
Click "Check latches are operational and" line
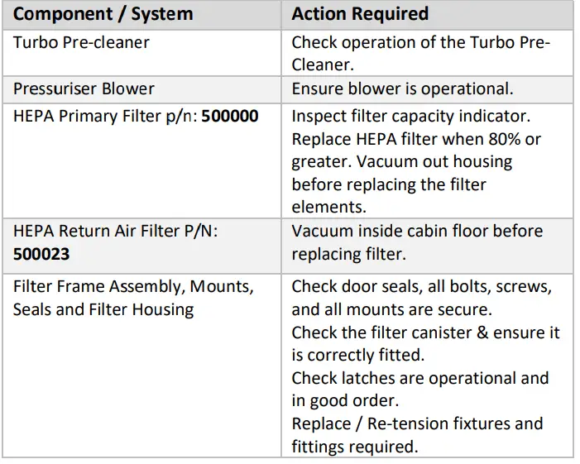[420, 378]
